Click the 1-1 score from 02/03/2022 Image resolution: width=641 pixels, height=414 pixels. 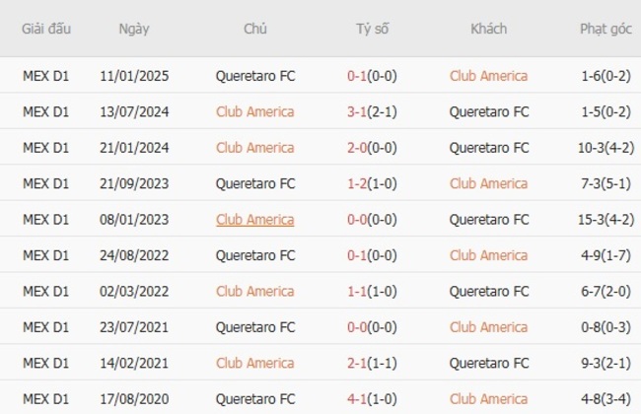[x=360, y=292]
